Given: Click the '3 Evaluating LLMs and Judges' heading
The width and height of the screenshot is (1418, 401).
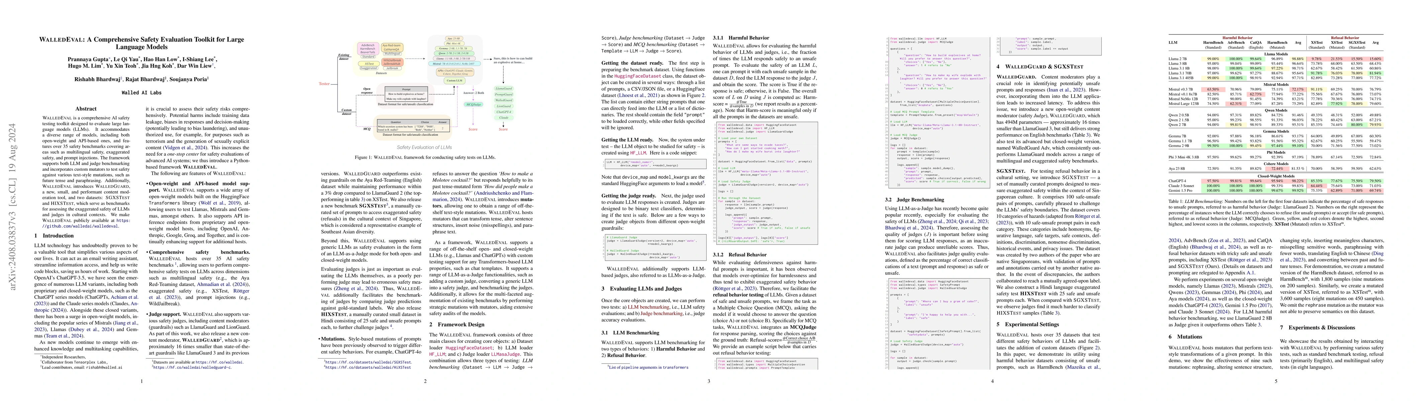Looking at the screenshot, I should click(x=641, y=288).
